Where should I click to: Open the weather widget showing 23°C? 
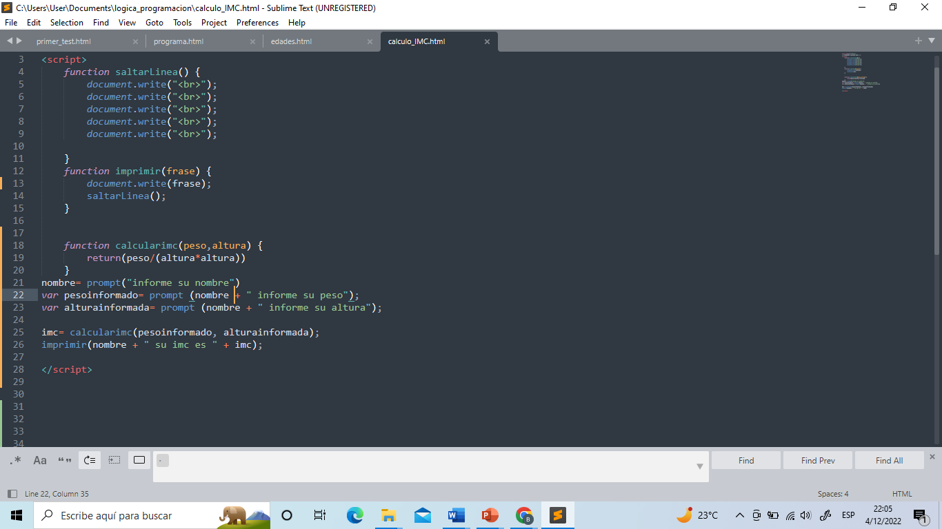tap(697, 515)
